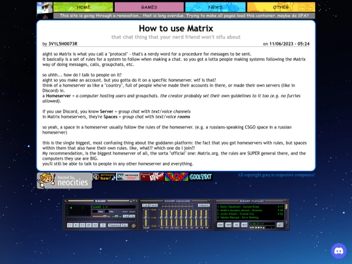Click the playlist window scrollbar handle
This screenshot has width=352, height=264.
point(286,207)
